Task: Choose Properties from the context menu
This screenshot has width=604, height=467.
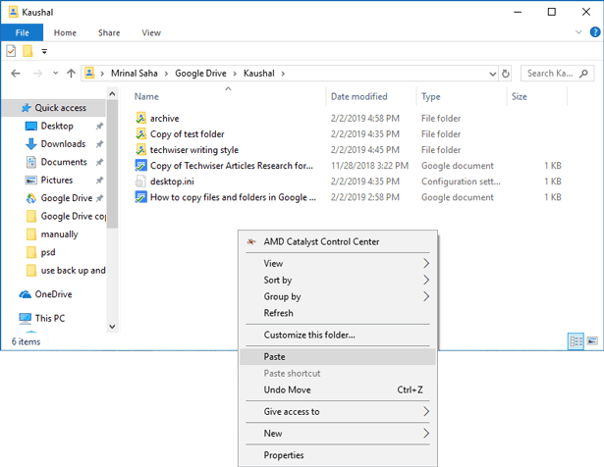Action: (x=338, y=455)
